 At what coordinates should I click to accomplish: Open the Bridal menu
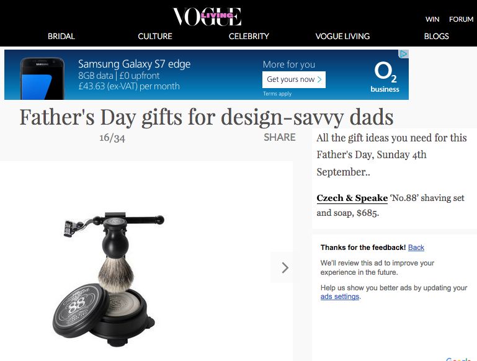(61, 36)
